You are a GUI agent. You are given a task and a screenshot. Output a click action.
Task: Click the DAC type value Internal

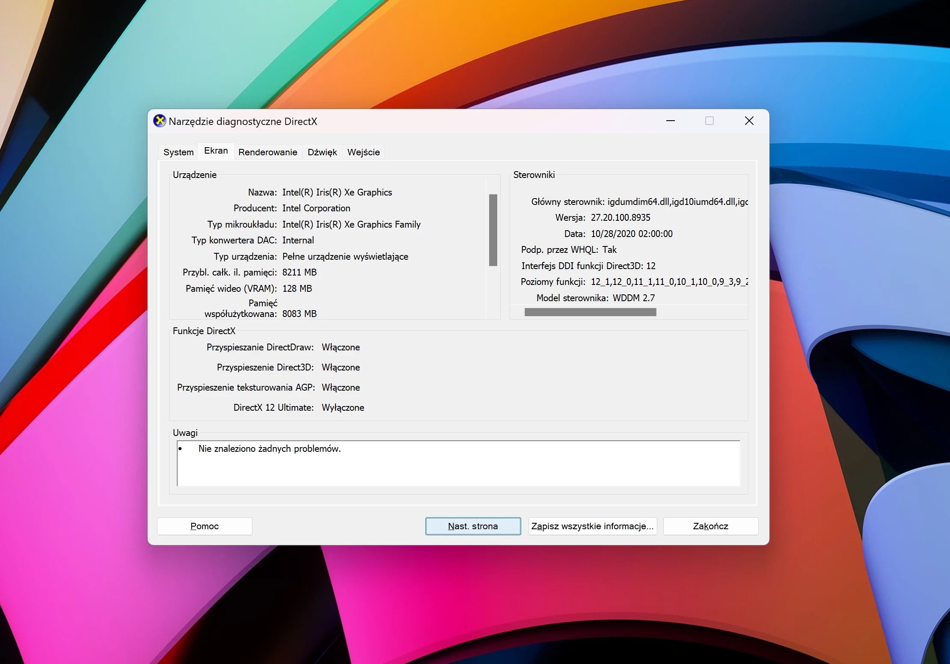tap(298, 240)
